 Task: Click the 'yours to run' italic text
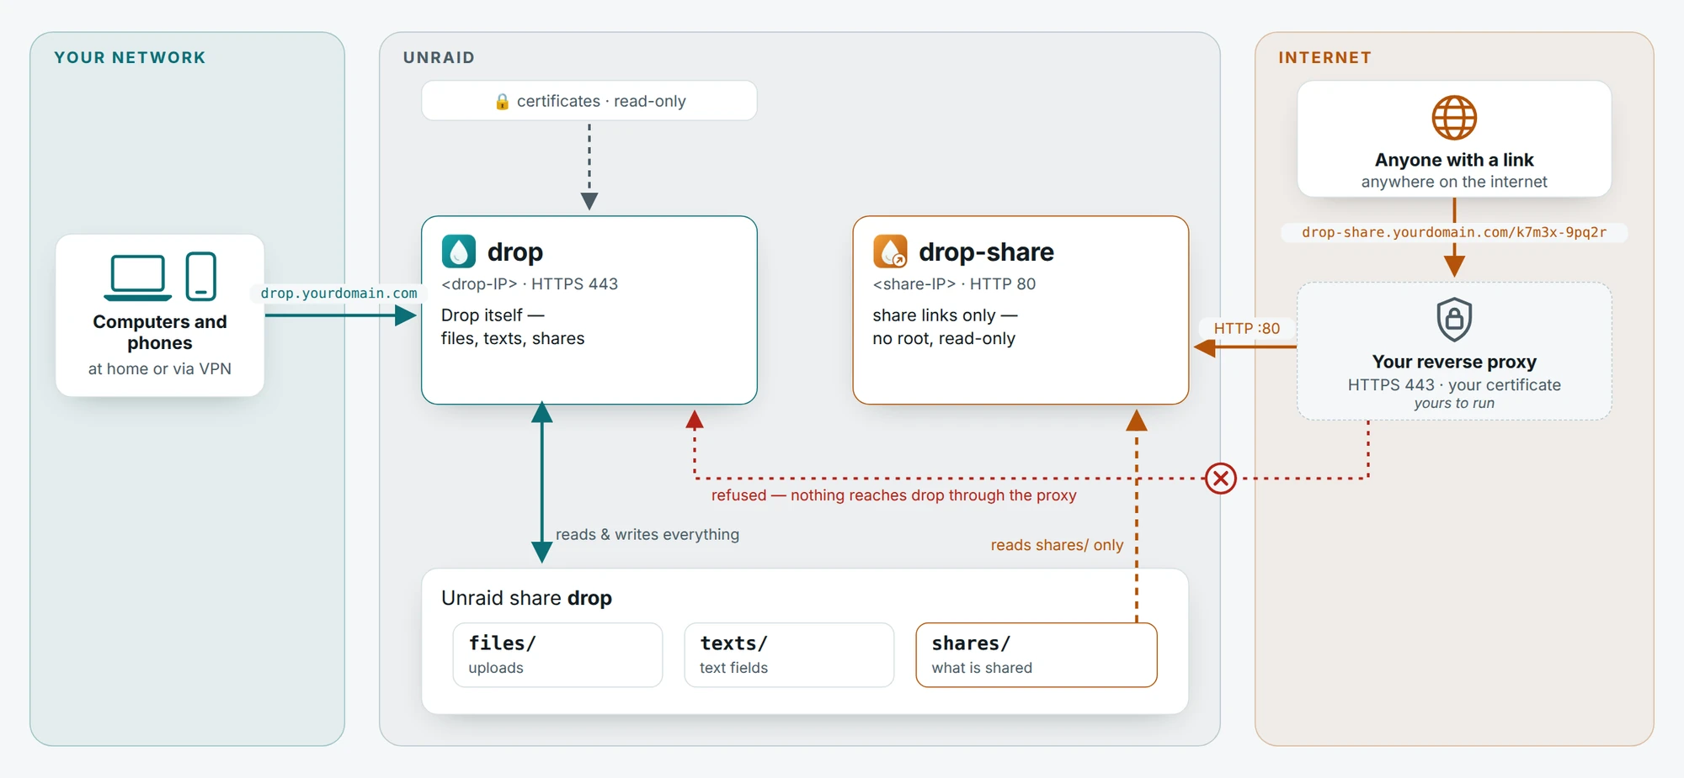1454,404
